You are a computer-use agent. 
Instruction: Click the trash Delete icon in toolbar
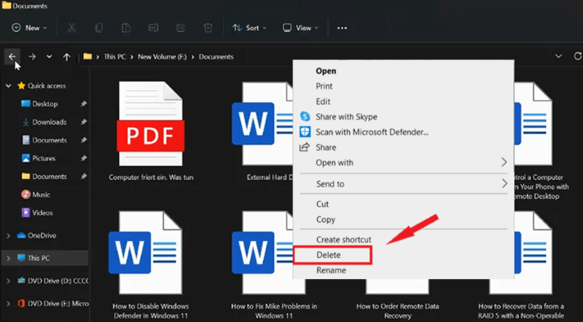pos(208,28)
